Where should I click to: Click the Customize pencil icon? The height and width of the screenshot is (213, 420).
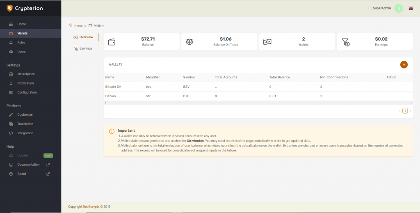point(11,115)
